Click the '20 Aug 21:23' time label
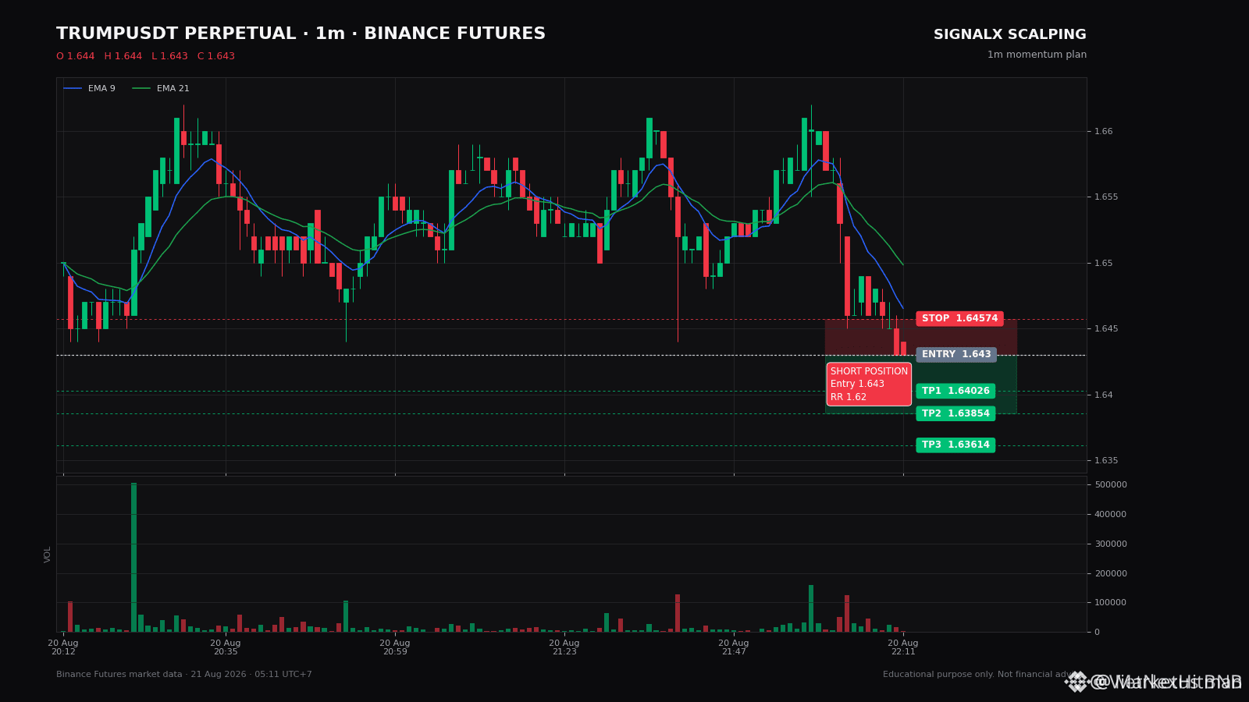 coord(564,647)
